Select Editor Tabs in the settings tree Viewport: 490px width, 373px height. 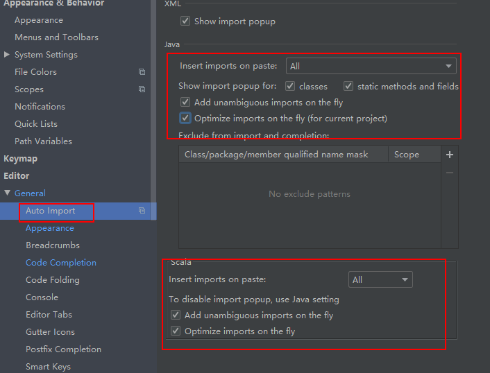[49, 315]
